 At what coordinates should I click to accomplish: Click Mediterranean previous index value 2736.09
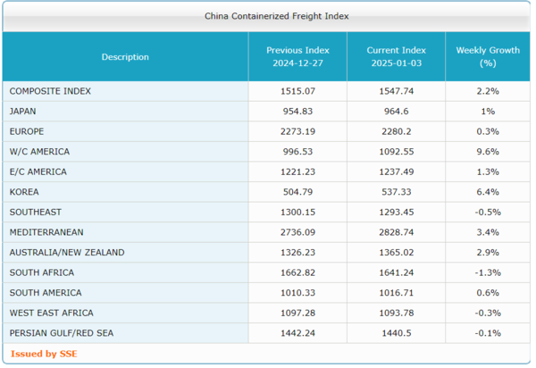[x=297, y=232]
